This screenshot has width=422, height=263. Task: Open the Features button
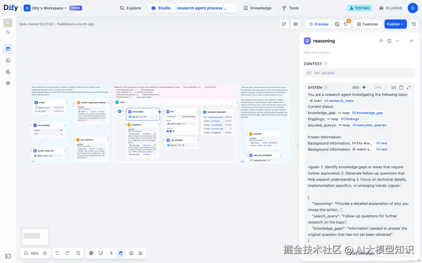point(367,24)
